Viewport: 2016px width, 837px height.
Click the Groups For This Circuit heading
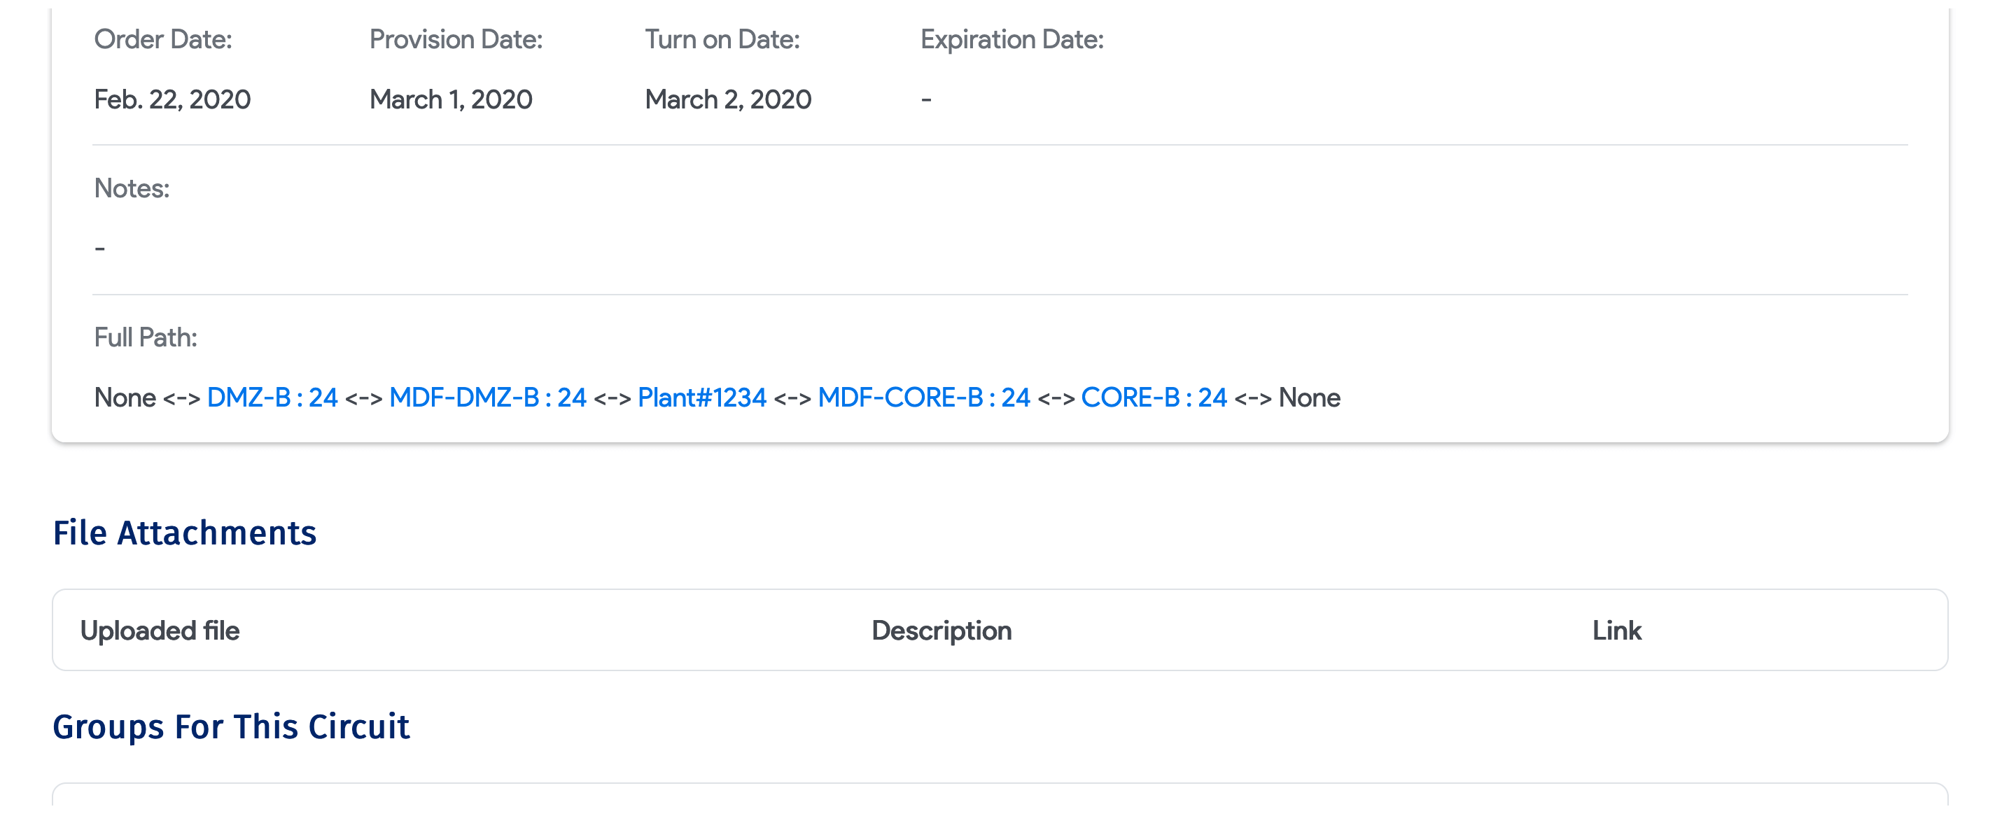click(231, 726)
